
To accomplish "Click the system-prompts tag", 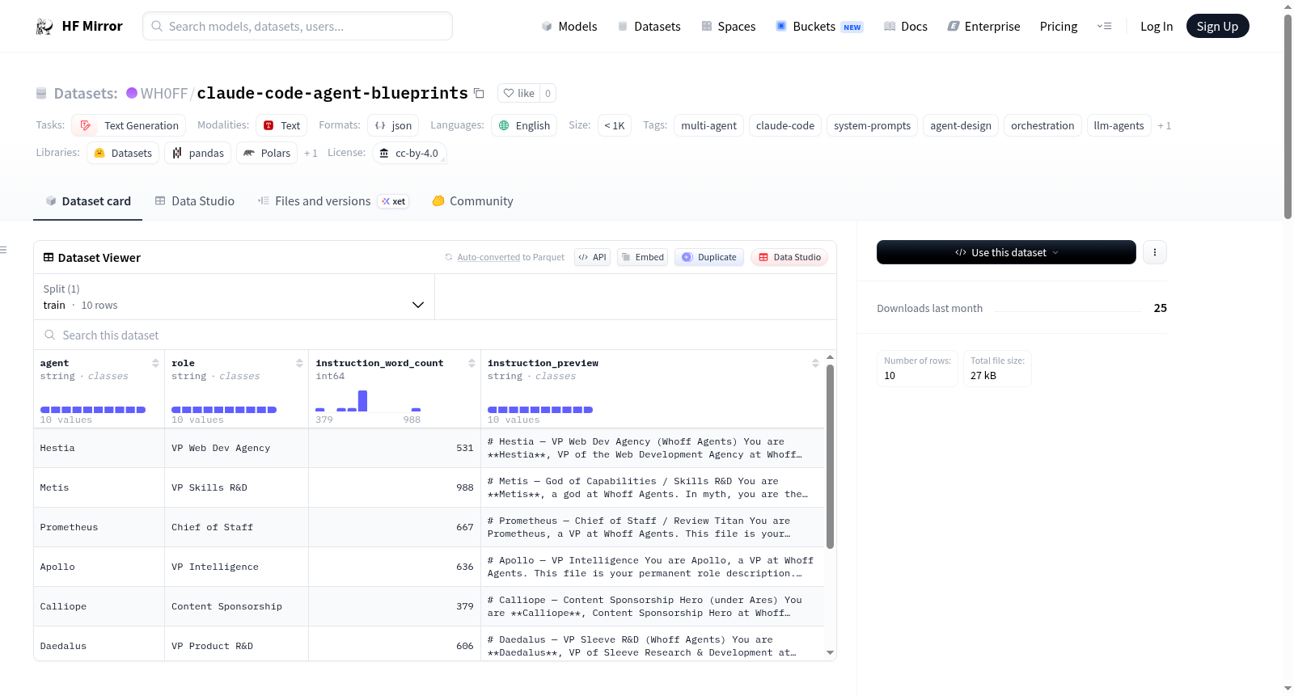I will 872,125.
